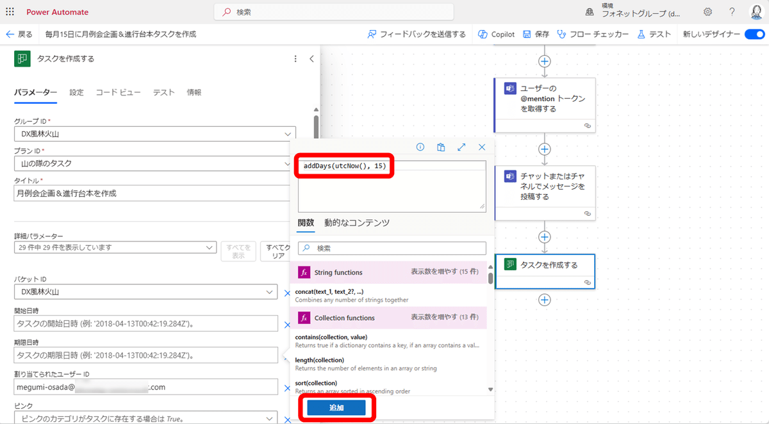Viewport: 769px width, 424px height.
Task: Switch to テスト tab in panel
Action: (163, 92)
